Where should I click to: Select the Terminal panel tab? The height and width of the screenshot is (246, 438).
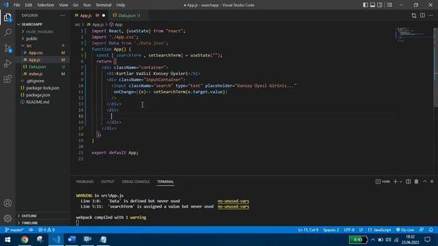coord(166,182)
